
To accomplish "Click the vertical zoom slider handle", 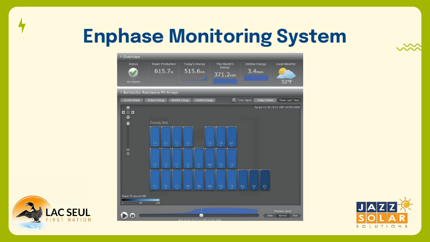I will tap(128, 150).
